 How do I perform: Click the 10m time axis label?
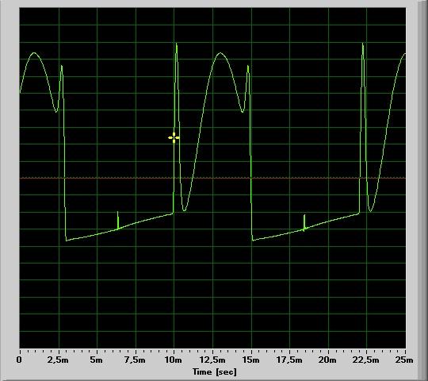click(173, 360)
